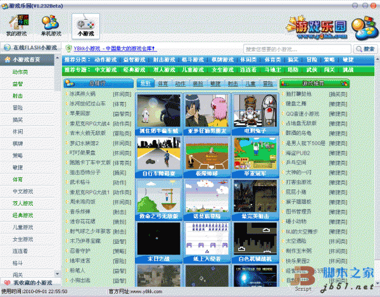Open thumbnail of 举重冠军
Viewport: 380px width, 297px height.
click(255, 153)
